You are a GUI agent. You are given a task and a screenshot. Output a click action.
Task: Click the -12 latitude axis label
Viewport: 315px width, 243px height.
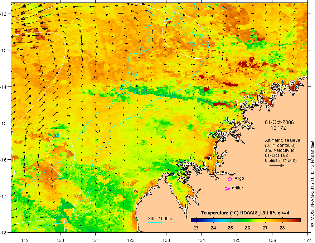4,14
